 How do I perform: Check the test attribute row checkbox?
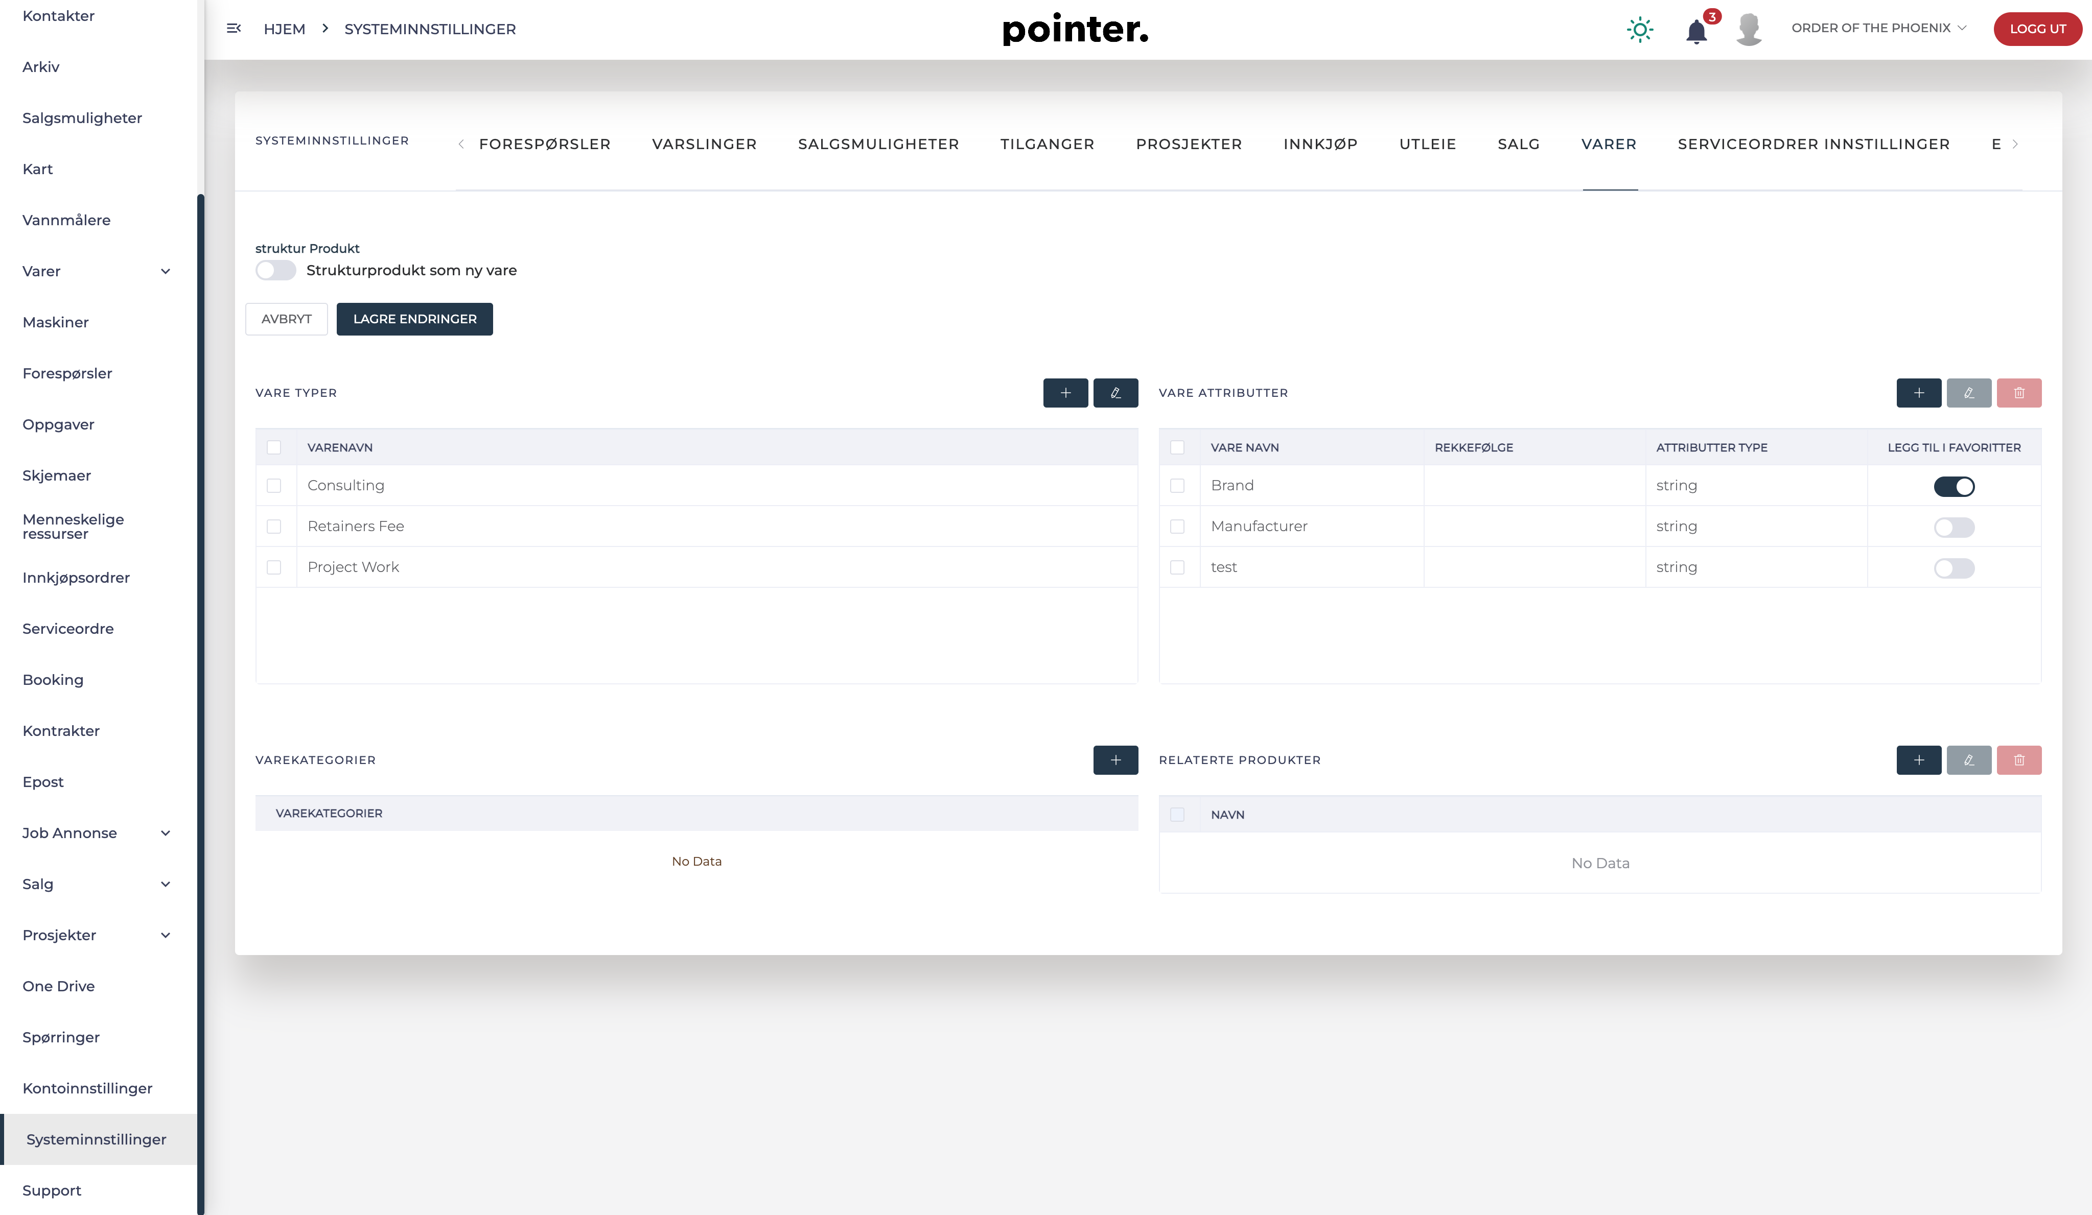click(x=1177, y=568)
